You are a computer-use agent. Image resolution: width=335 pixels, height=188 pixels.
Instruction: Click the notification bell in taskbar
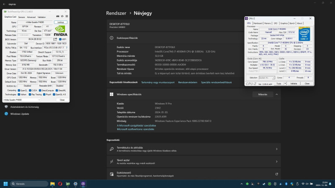click(x=330, y=184)
